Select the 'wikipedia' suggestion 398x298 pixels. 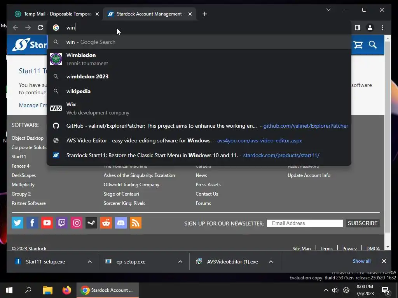[199, 91]
